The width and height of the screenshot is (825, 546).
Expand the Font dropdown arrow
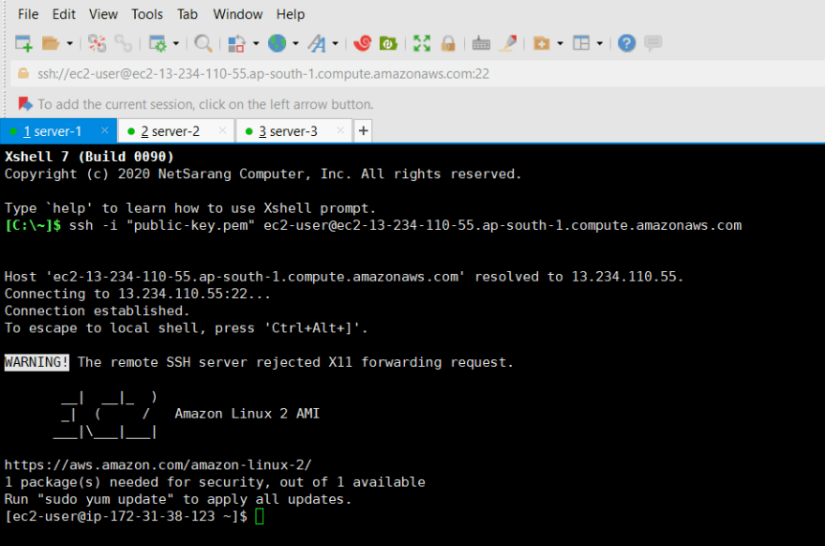pos(336,43)
